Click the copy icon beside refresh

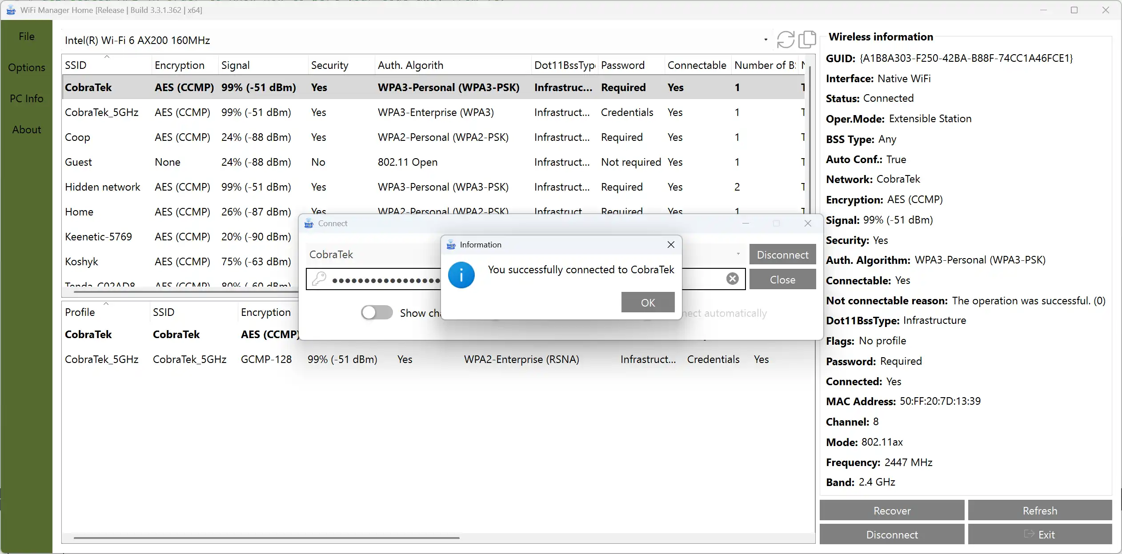tap(807, 40)
